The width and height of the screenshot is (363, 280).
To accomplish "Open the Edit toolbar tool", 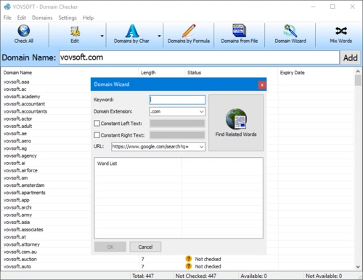I will pyautogui.click(x=75, y=35).
